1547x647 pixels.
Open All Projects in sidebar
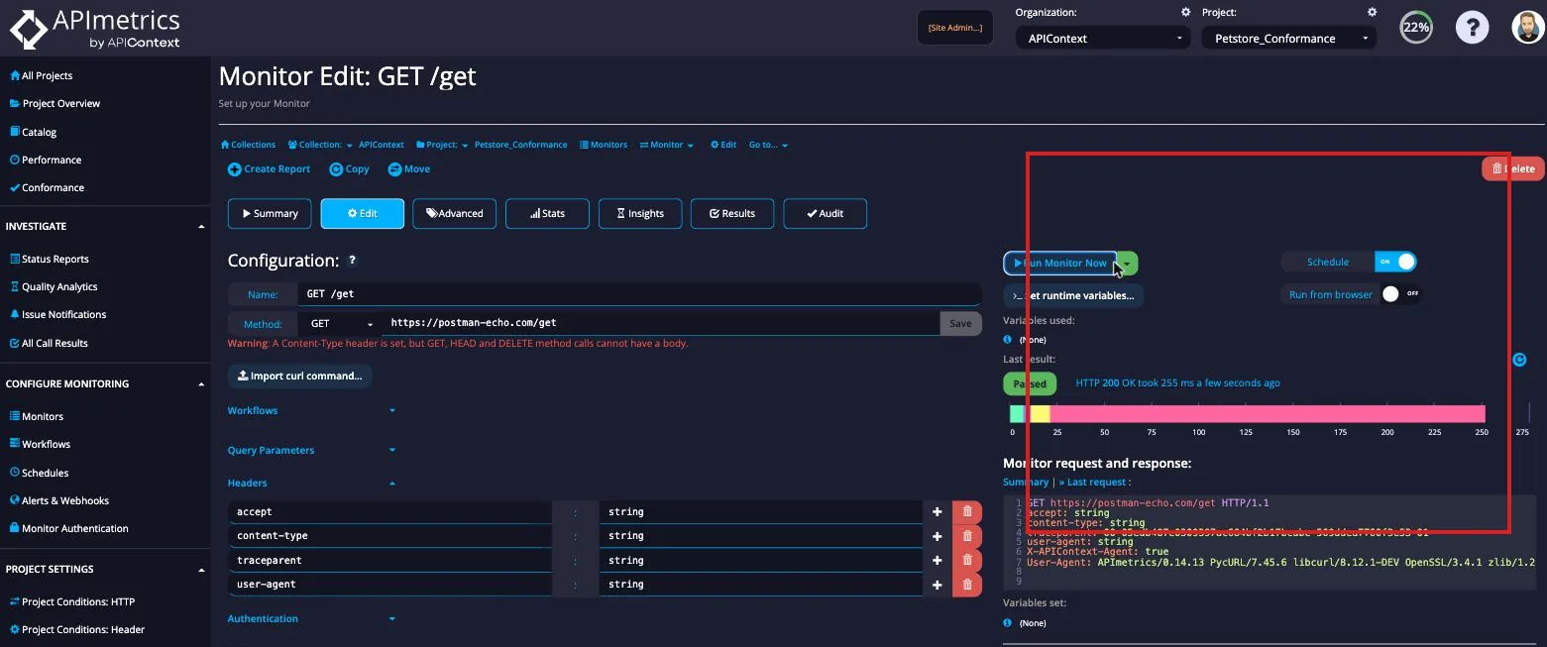41,75
